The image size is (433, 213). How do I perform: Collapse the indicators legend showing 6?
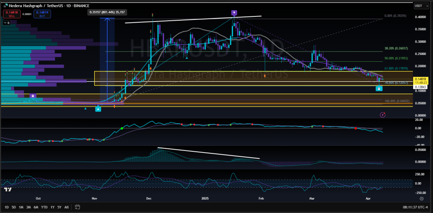coord(7,23)
